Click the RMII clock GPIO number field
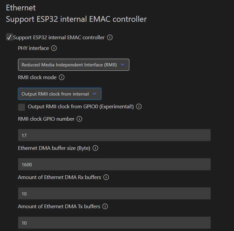This screenshot has width=234, height=231. [x=114, y=135]
